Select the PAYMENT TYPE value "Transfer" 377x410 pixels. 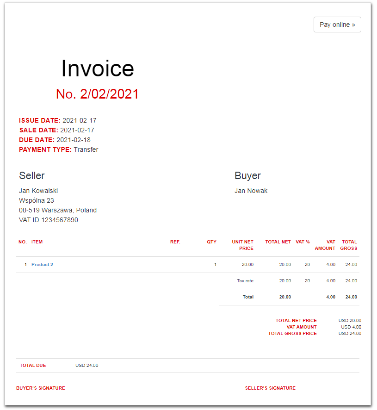pyautogui.click(x=86, y=149)
